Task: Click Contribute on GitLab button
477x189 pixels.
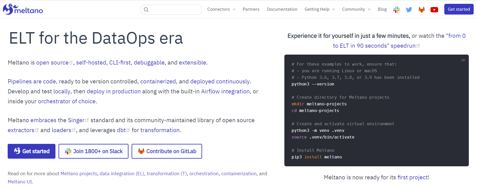Action: 167,151
